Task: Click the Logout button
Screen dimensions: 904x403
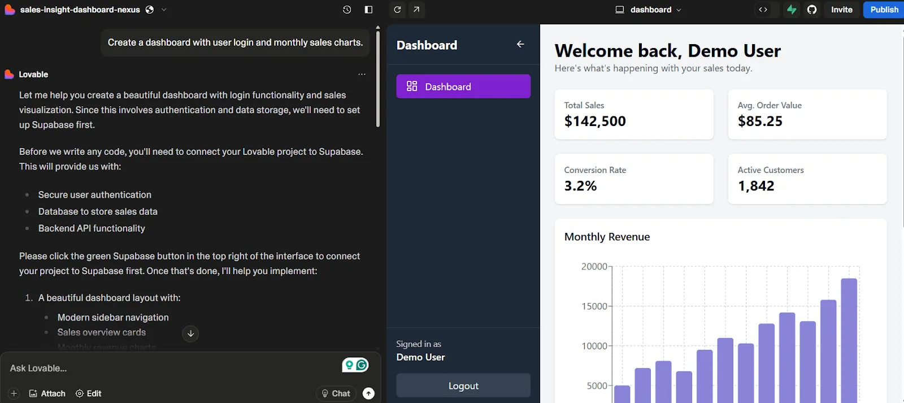Action: (x=463, y=385)
